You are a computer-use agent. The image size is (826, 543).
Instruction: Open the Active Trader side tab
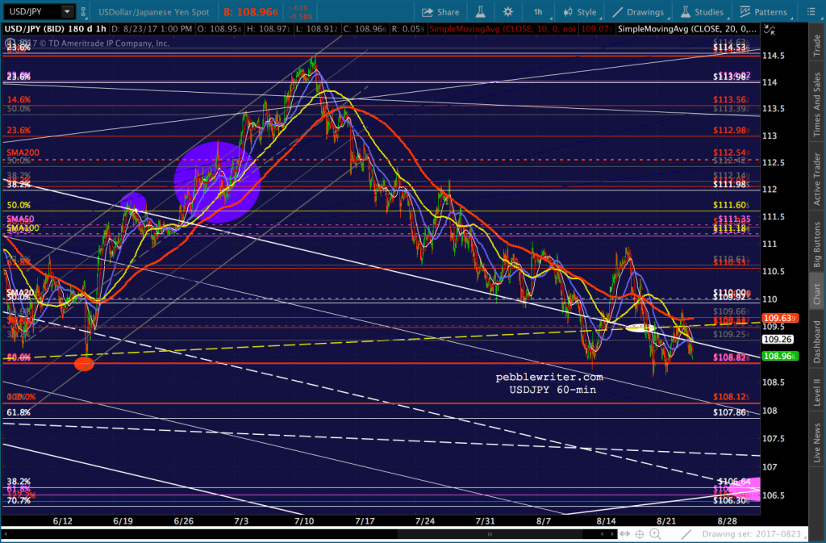pyautogui.click(x=816, y=178)
